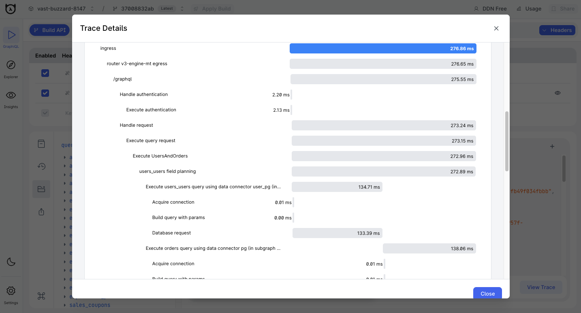This screenshot has width=581, height=313.
Task: Open the GraphiQL sidebar section
Action: 11,38
